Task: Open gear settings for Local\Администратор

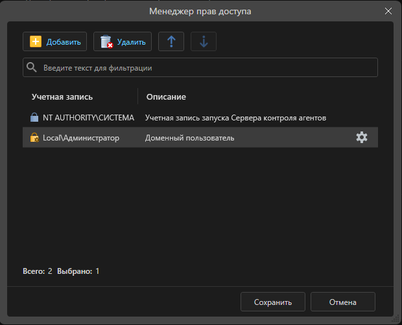Action: click(362, 137)
